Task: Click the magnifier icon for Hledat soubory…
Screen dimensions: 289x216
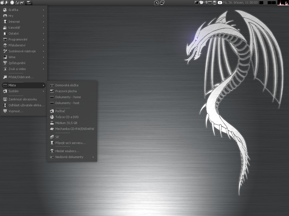Action: pos(52,151)
